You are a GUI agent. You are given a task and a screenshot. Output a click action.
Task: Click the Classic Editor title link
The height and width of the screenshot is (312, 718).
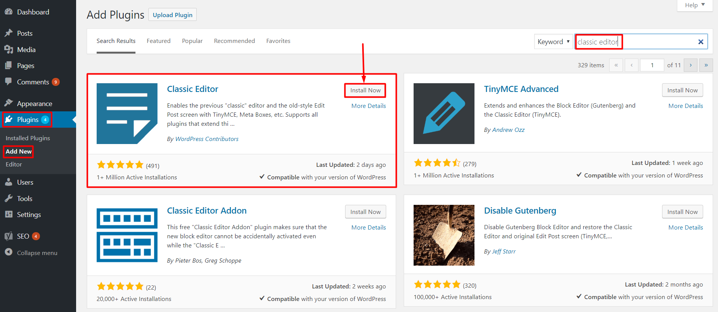pyautogui.click(x=193, y=89)
